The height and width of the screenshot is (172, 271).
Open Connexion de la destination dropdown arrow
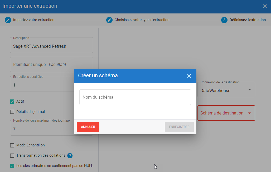(249, 90)
